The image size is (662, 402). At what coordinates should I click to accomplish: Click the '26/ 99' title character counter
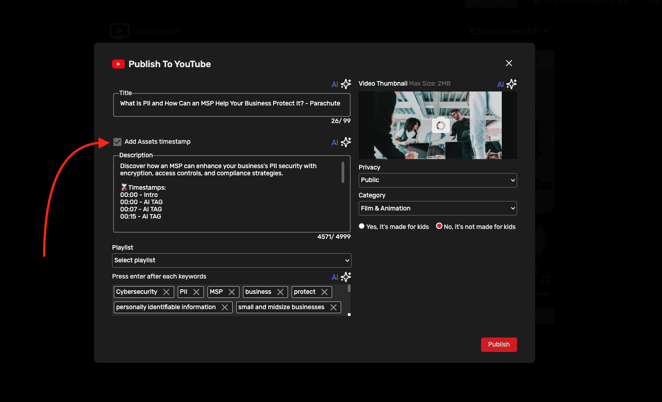tap(341, 121)
